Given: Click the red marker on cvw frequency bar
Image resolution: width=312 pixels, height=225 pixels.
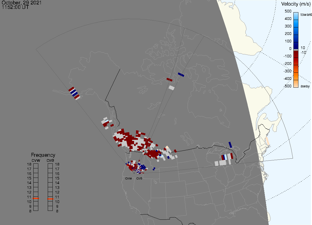Looking at the screenshot, I should click(x=36, y=198).
